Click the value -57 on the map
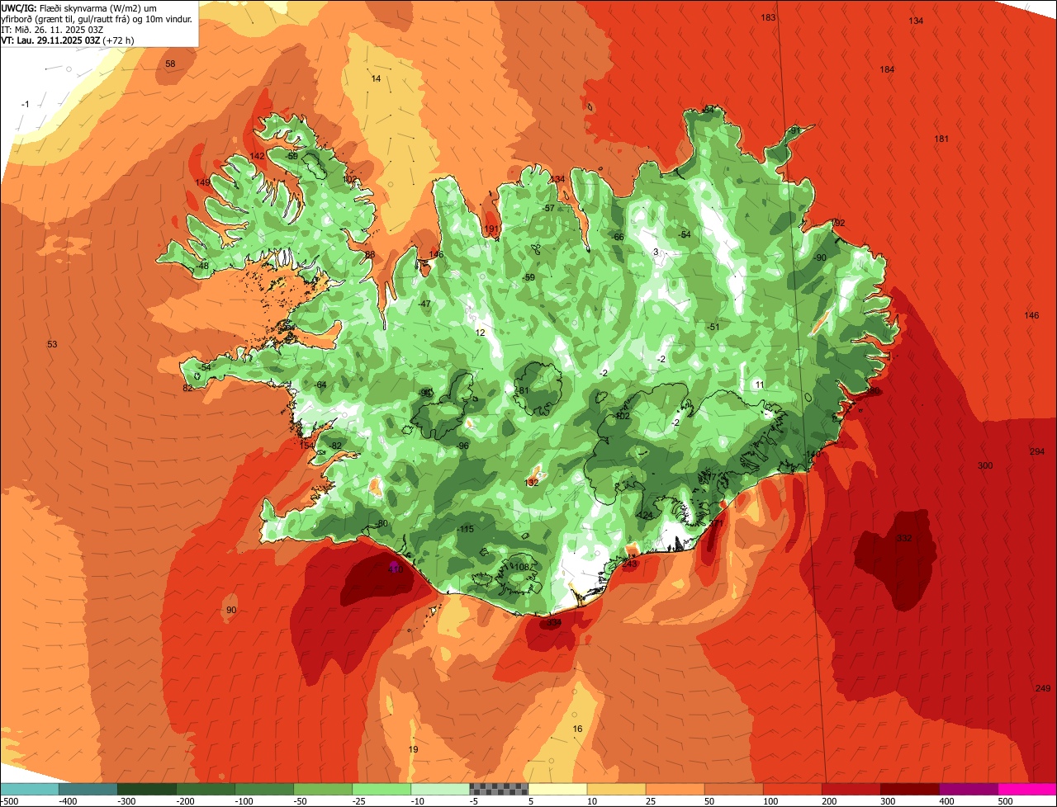The image size is (1057, 807). [548, 208]
